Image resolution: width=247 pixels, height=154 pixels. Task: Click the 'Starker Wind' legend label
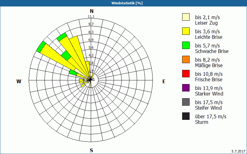pyautogui.click(x=209, y=94)
